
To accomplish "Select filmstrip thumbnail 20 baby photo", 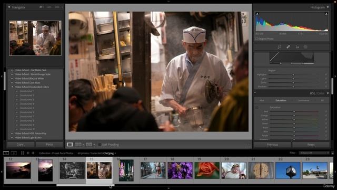I will click(234, 170).
